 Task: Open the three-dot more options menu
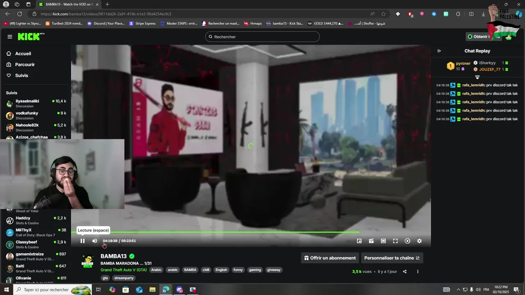click(x=418, y=271)
